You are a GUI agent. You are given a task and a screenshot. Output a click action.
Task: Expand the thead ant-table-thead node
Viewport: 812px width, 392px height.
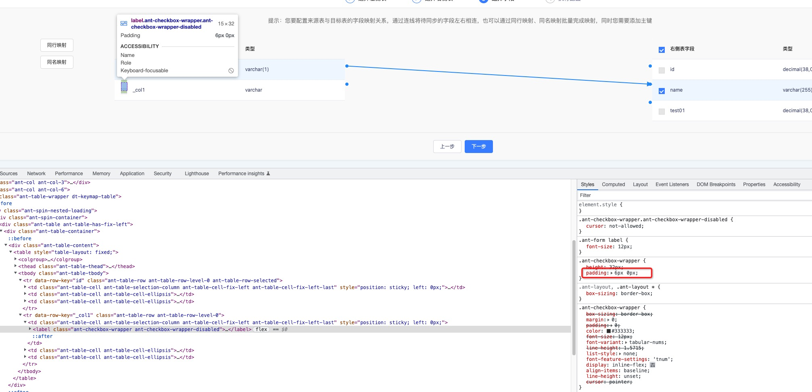pyautogui.click(x=15, y=266)
